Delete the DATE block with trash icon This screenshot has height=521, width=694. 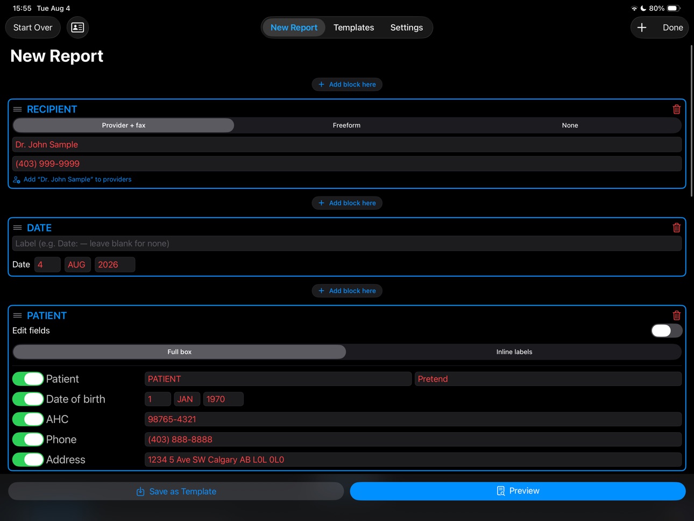click(x=676, y=228)
